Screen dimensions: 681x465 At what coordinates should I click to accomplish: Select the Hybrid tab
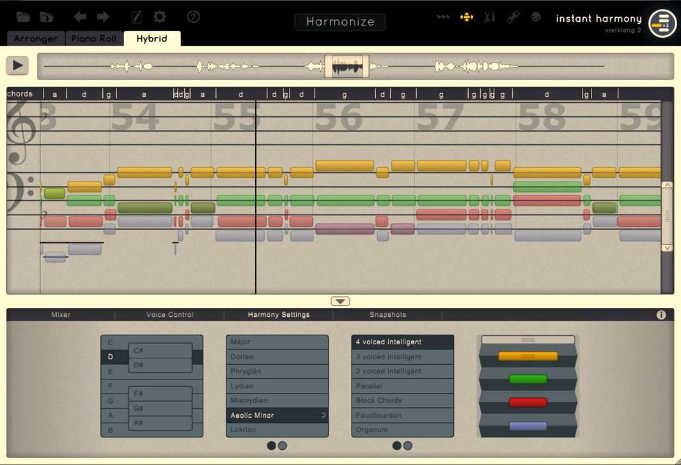pos(152,38)
